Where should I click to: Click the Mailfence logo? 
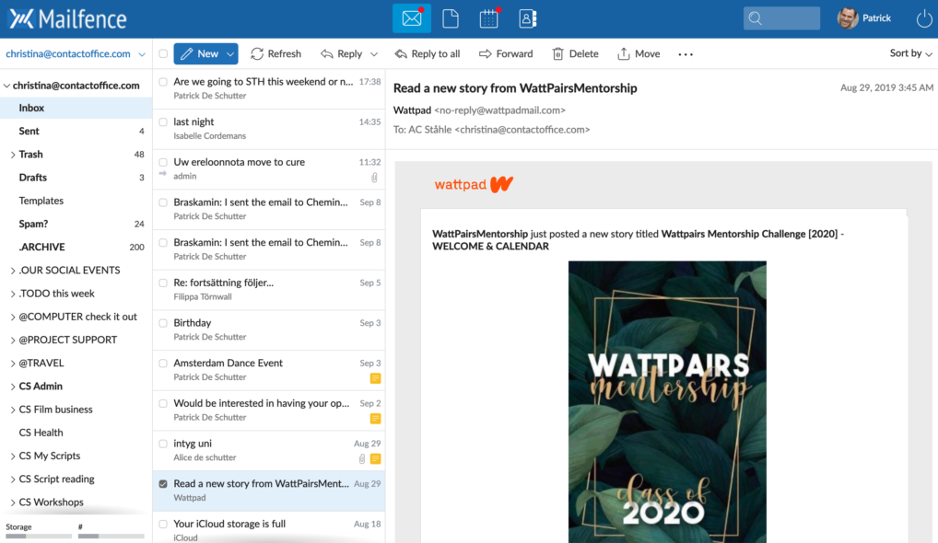(x=67, y=18)
